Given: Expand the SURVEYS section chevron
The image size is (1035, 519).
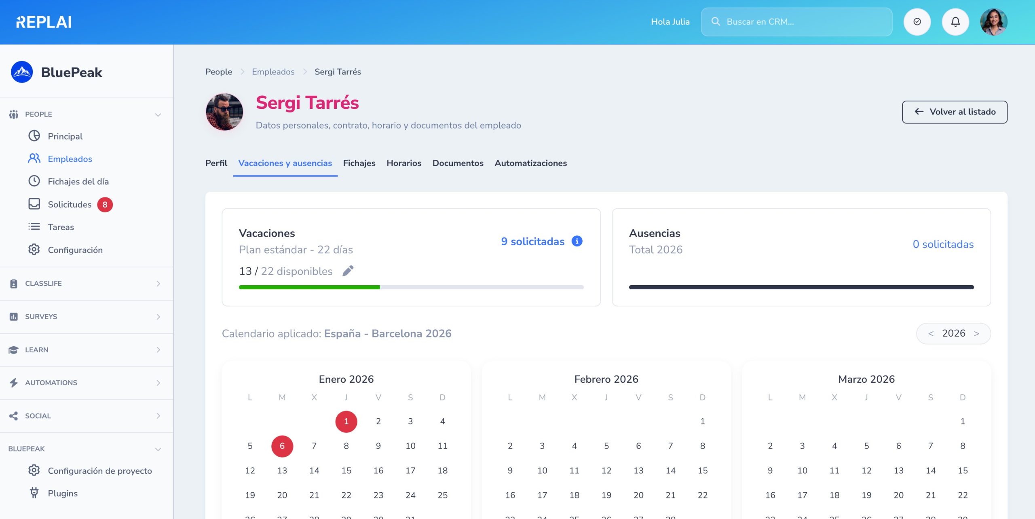Looking at the screenshot, I should coord(158,317).
